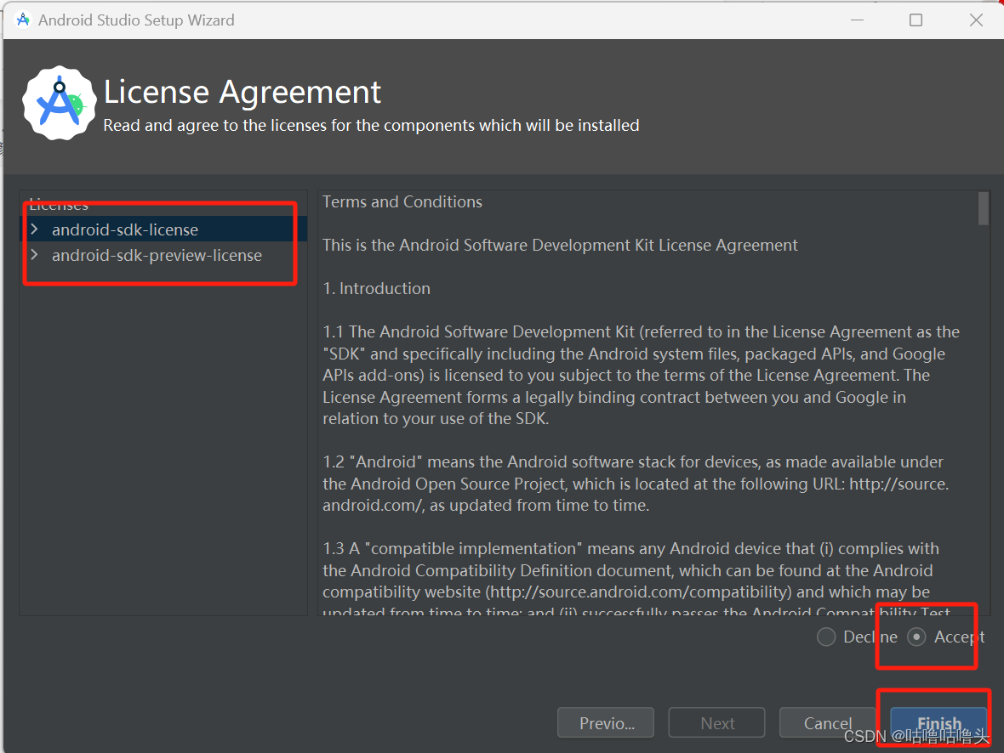1004x753 pixels.
Task: Go back with the Previous button
Action: (606, 723)
